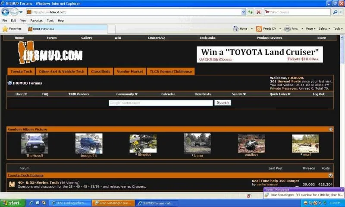Viewport: 345px width, 207px height.
Task: Open the recent pages dropdown arrow
Action: pos(21,12)
